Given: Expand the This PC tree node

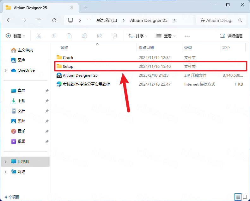Looking at the screenshot, I should [6, 162].
